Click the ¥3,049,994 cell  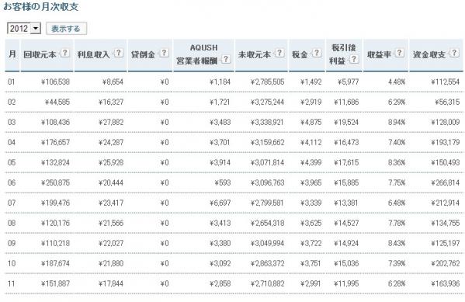tap(267, 243)
